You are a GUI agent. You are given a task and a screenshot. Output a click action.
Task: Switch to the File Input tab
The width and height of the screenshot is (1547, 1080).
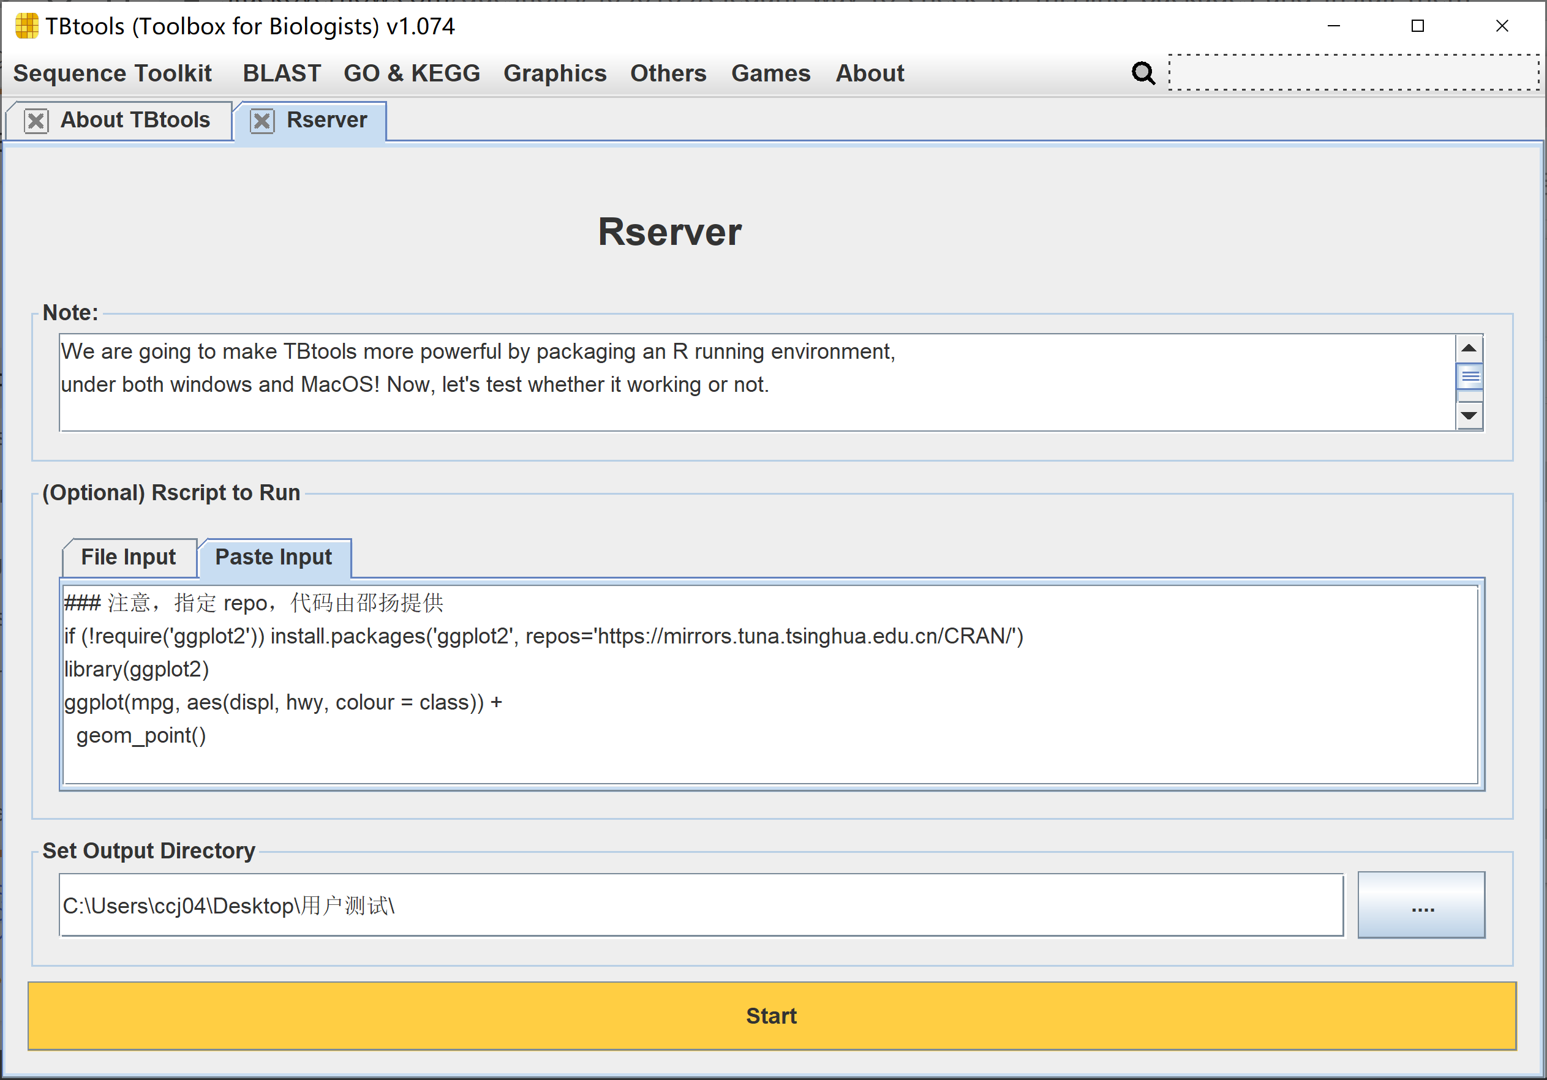pyautogui.click(x=129, y=557)
